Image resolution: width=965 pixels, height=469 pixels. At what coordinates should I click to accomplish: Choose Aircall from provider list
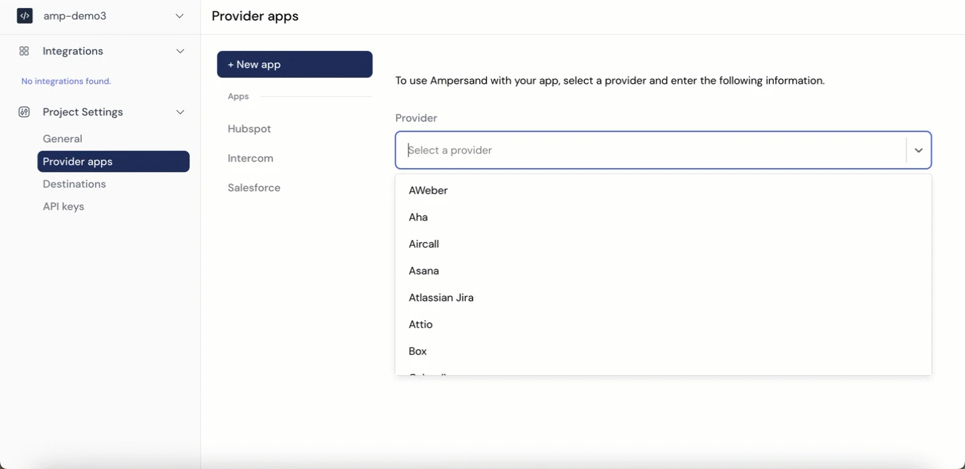point(663,244)
